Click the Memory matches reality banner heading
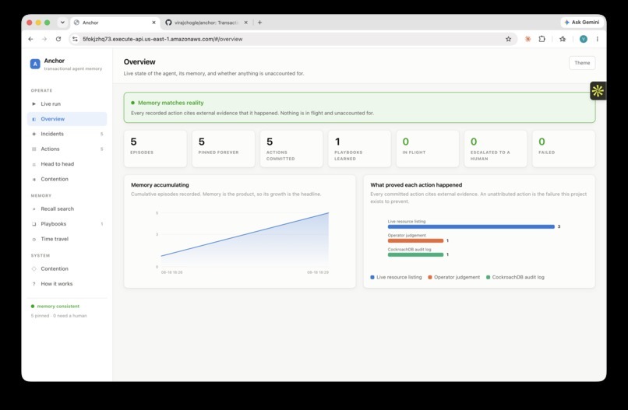This screenshot has height=410, width=628. [171, 103]
